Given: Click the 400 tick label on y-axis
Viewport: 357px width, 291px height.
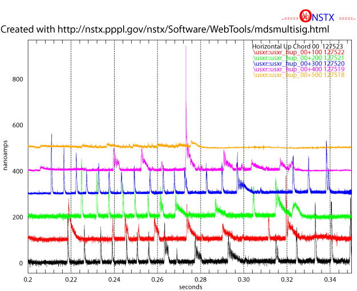Looking at the screenshot, I should point(17,171).
